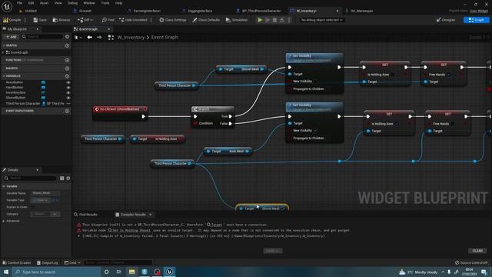Switch to the FarmingInterface tab

click(147, 11)
